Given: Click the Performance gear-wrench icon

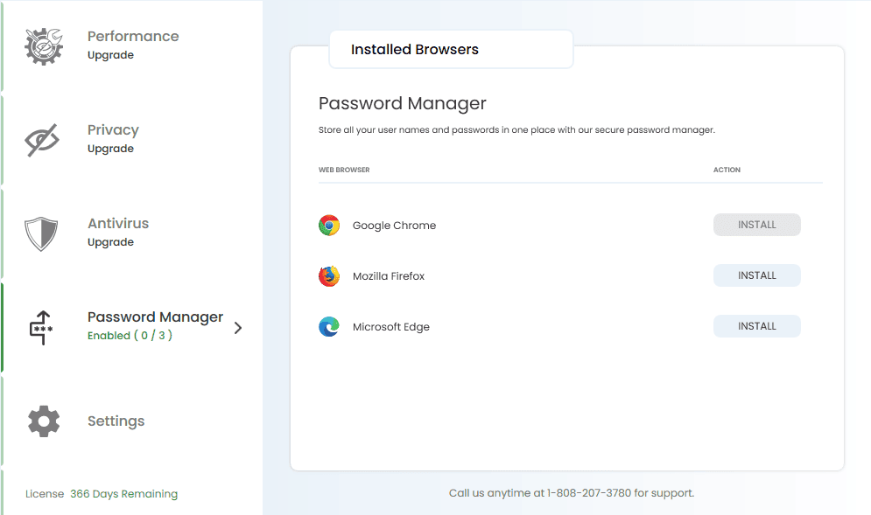Looking at the screenshot, I should pos(43,46).
